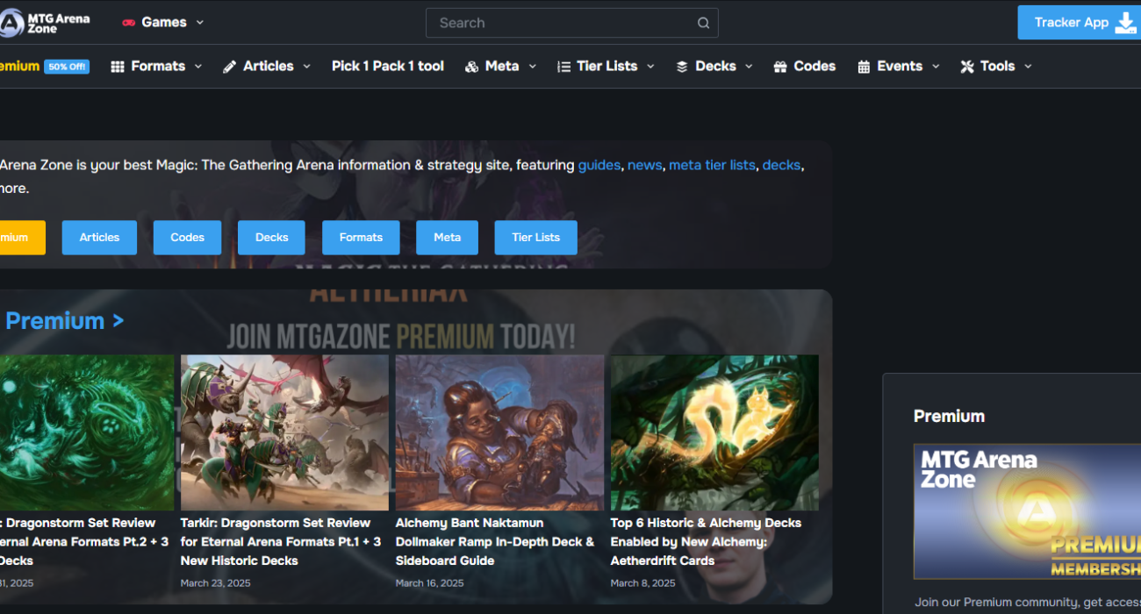Follow the meta tier lists link
Image resolution: width=1141 pixels, height=614 pixels.
coord(712,165)
